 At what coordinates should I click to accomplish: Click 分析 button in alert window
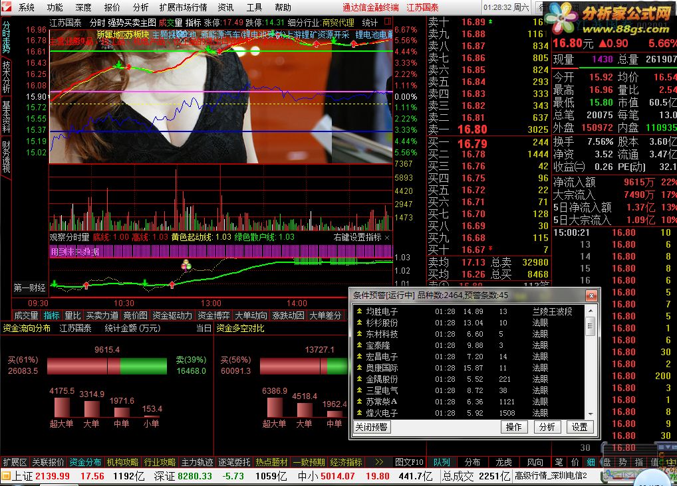click(x=547, y=427)
